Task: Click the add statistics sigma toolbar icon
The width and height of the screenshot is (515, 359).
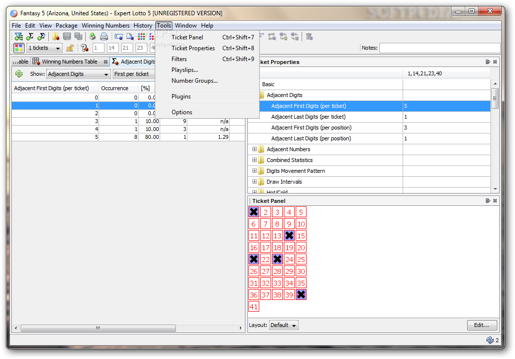Action: coord(30,37)
